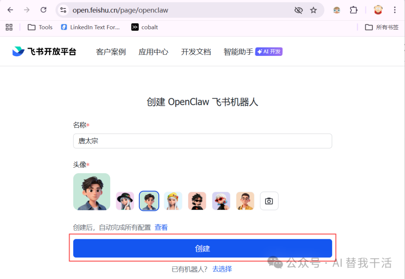Select the girl with yellow beanie avatar

pyautogui.click(x=173, y=201)
